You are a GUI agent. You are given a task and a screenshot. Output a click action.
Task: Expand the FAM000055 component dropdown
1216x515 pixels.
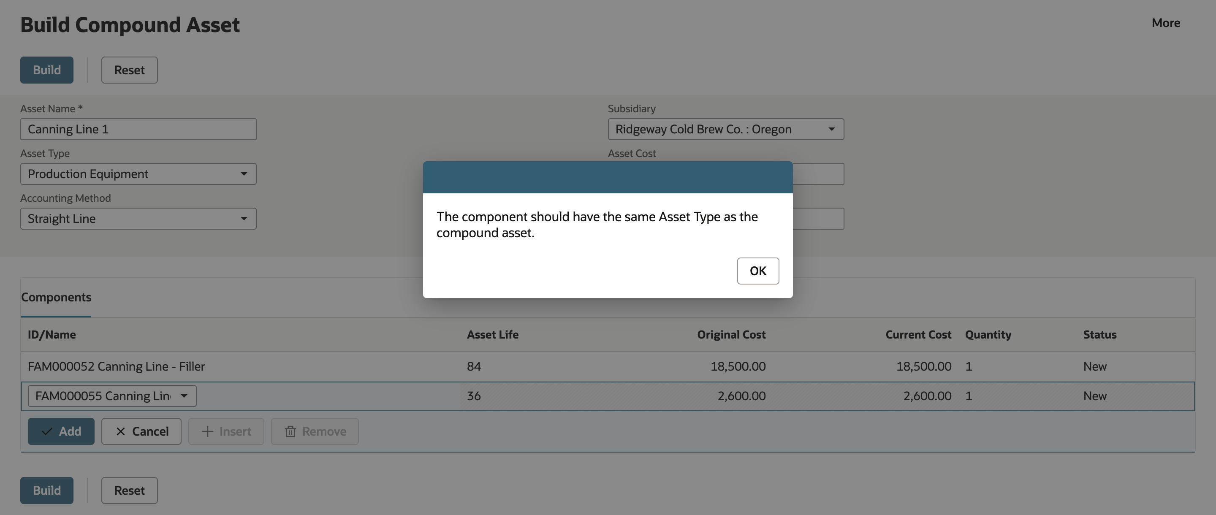coord(112,396)
